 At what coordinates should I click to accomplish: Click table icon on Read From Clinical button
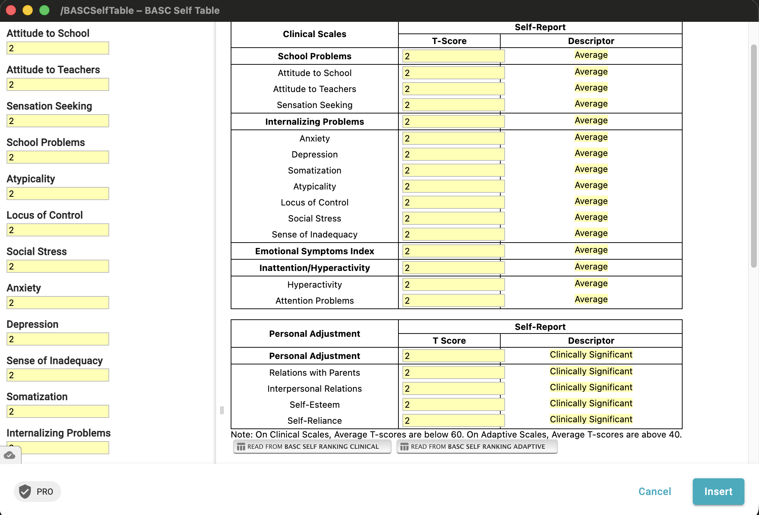click(241, 447)
